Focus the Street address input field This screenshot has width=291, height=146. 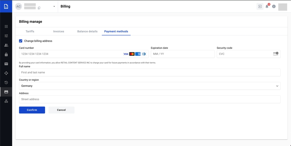150,99
